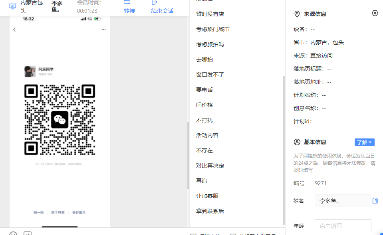
Task: Click the 创意名称 line
Action: click(x=310, y=109)
